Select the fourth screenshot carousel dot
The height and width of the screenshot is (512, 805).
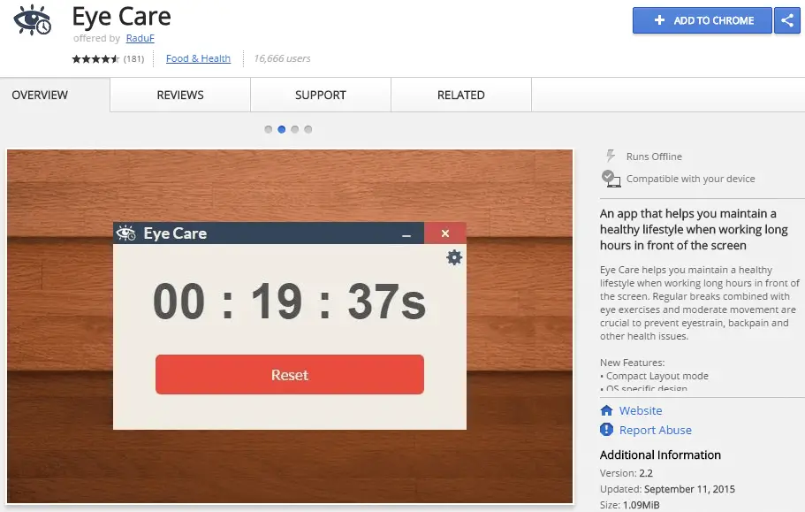click(308, 129)
